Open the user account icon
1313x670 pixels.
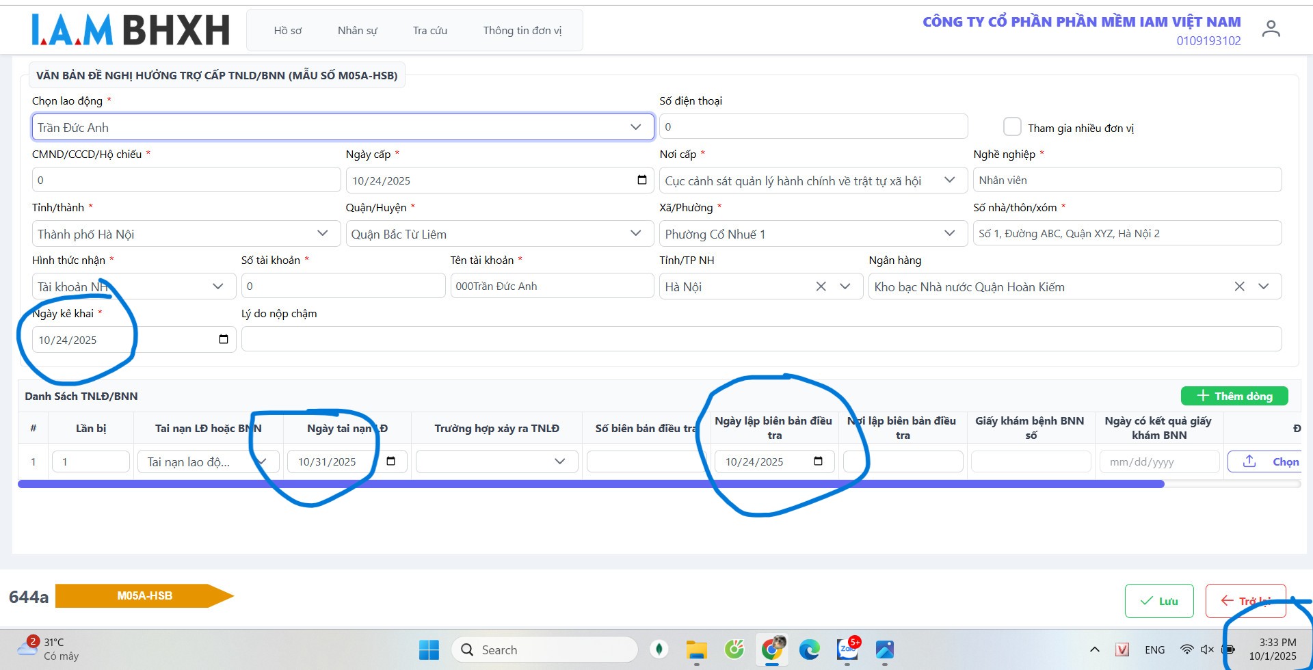tap(1271, 29)
